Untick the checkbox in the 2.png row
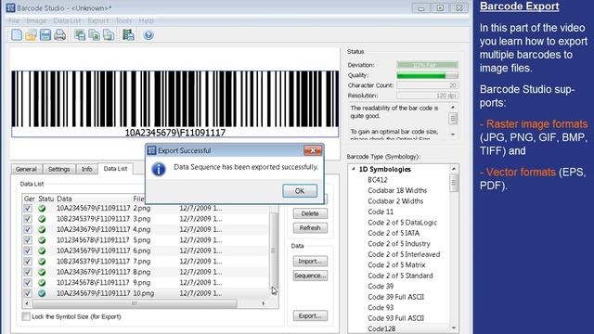 [x=28, y=208]
